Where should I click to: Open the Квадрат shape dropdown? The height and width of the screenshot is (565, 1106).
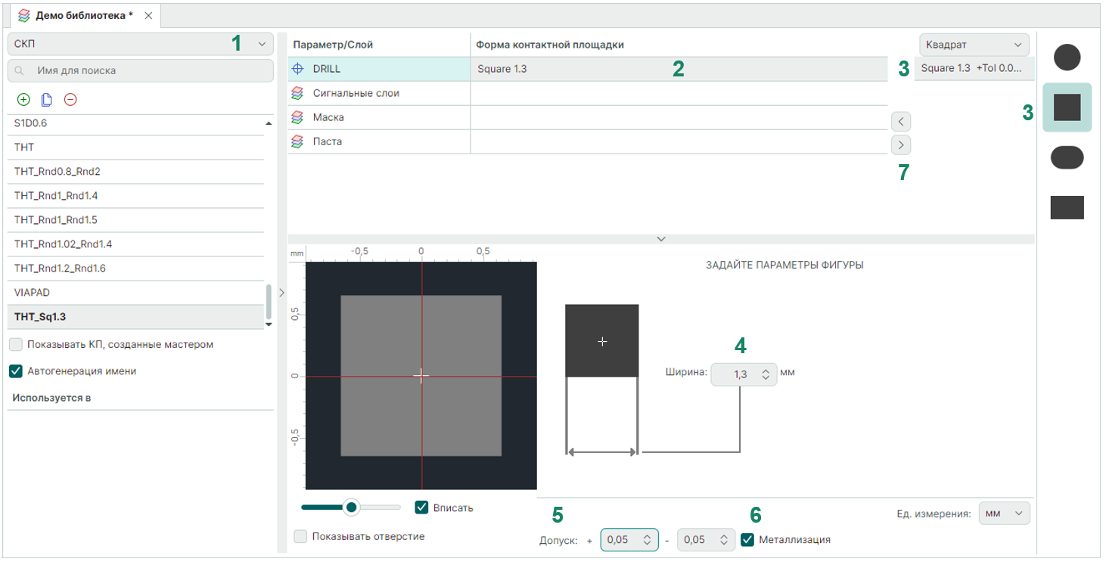coord(974,45)
